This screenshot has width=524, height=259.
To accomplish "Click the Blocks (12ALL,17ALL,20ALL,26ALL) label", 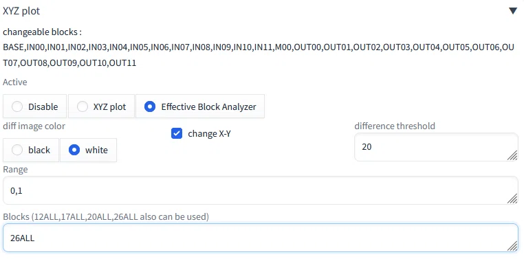I will 106,217.
